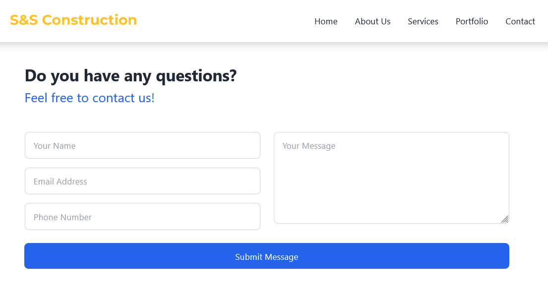The image size is (548, 305).
Task: Click the 'Do you have any questions?' heading
Action: pyautogui.click(x=131, y=76)
